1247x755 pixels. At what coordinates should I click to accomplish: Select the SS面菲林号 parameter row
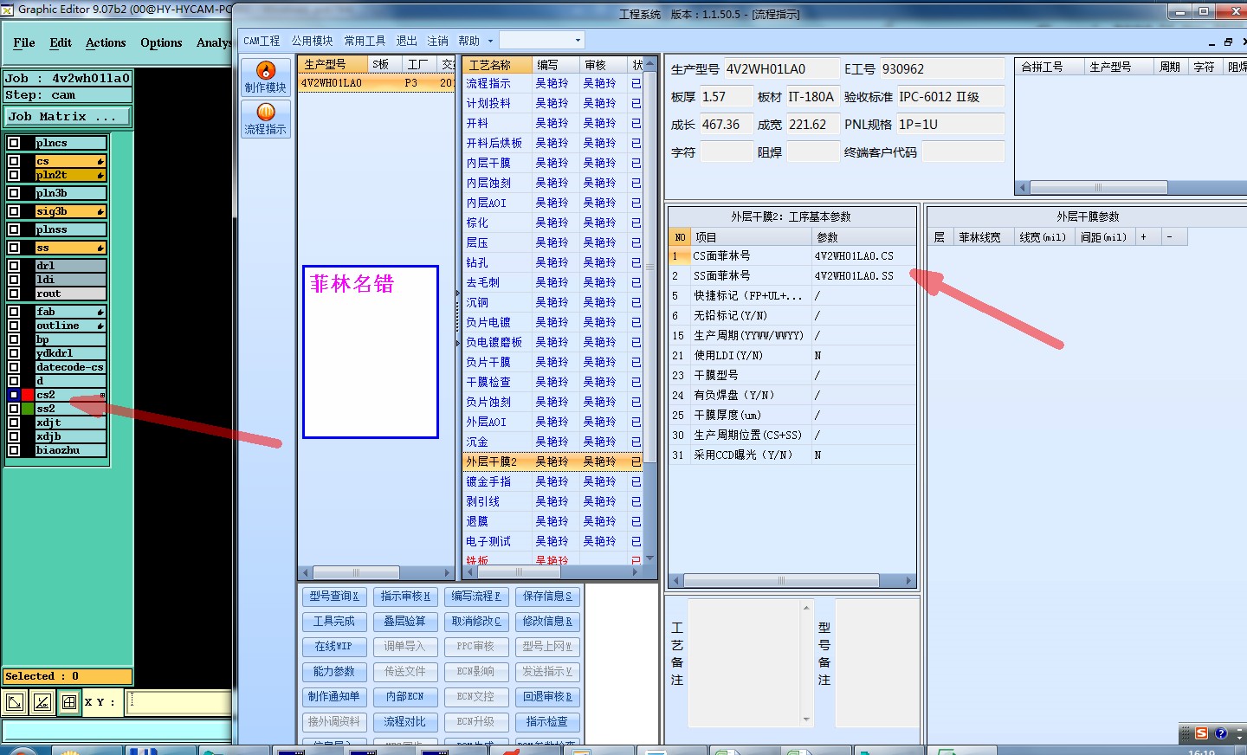[792, 276]
